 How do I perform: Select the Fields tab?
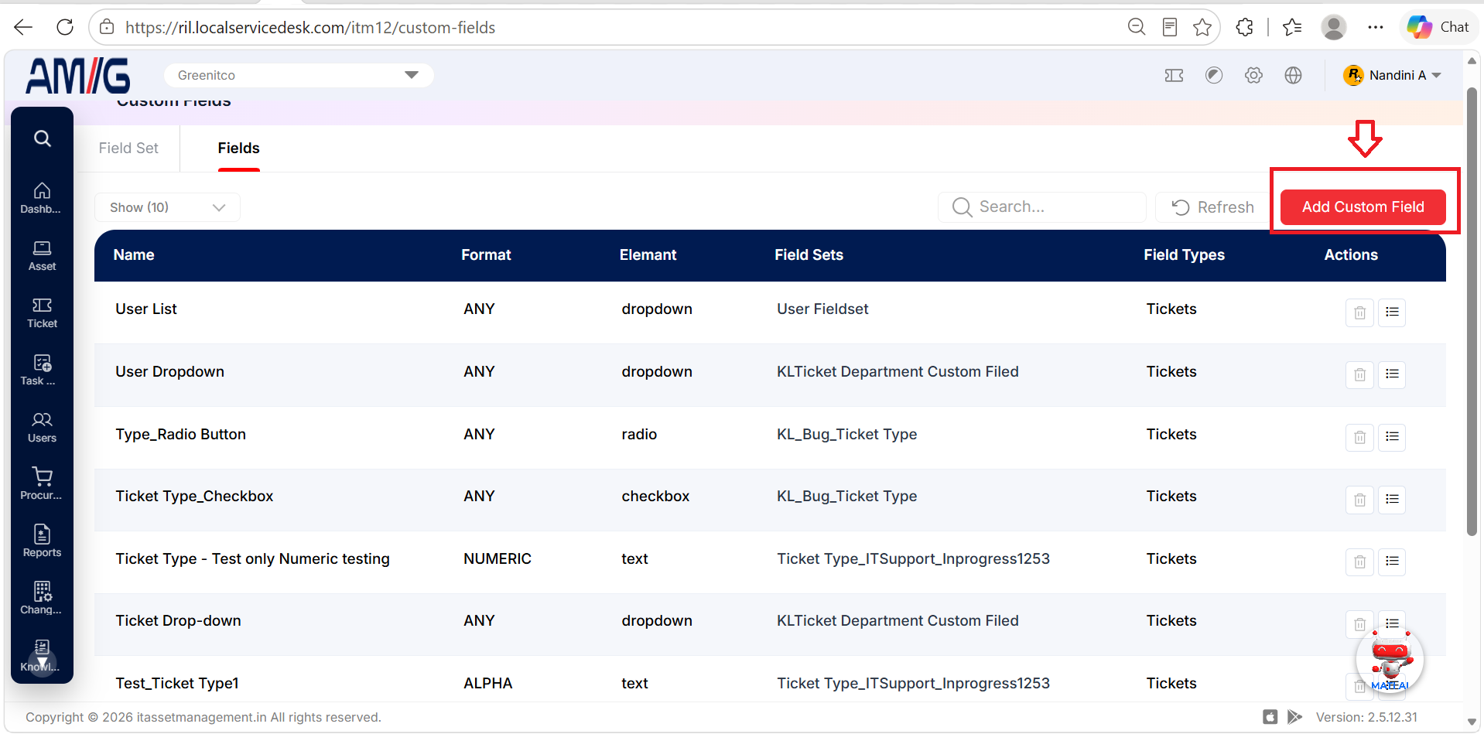point(238,148)
